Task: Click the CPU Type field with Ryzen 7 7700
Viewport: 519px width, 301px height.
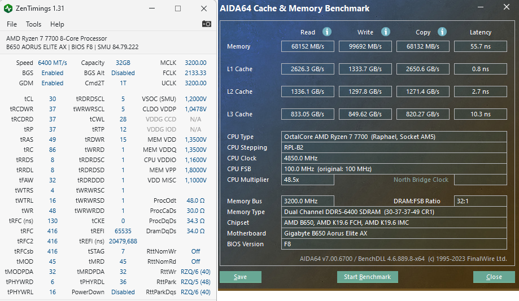Action: pos(394,137)
